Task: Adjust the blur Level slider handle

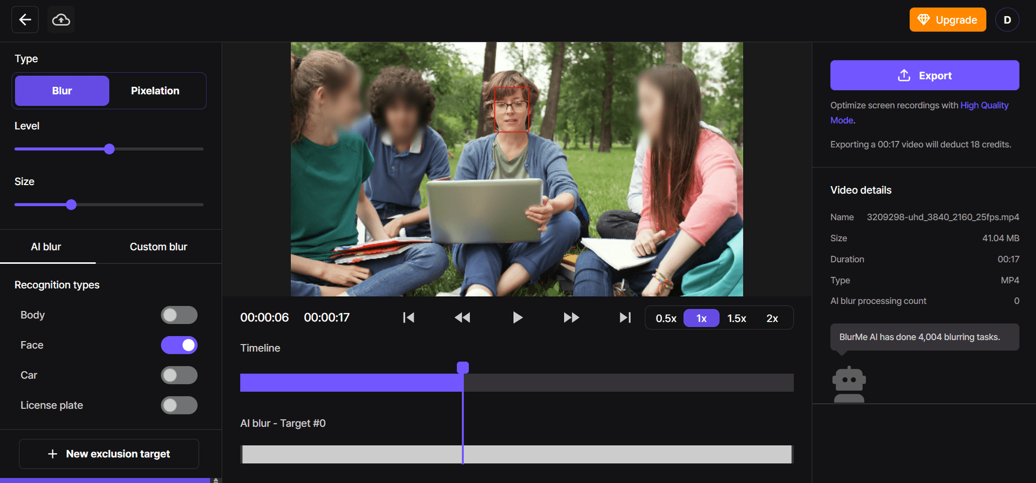Action: point(110,149)
